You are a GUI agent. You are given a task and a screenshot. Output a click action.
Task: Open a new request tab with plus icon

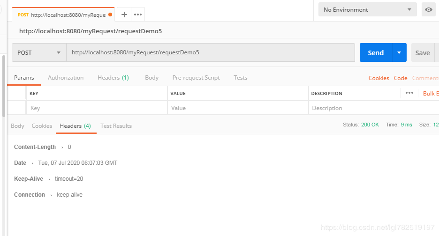(x=124, y=15)
